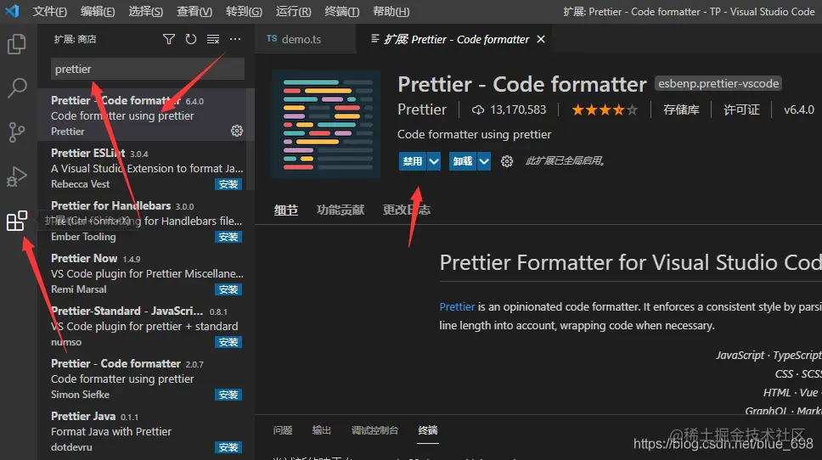822x460 pixels.
Task: Open the 终端(T) menu
Action: (x=342, y=12)
